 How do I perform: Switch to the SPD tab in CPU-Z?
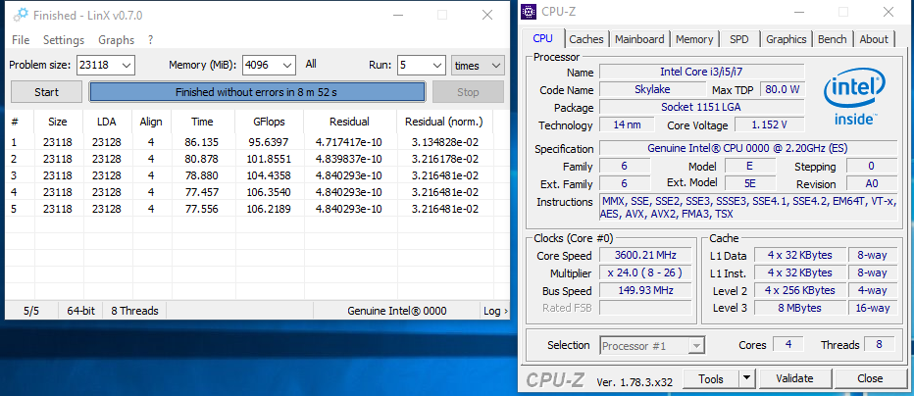tap(739, 39)
